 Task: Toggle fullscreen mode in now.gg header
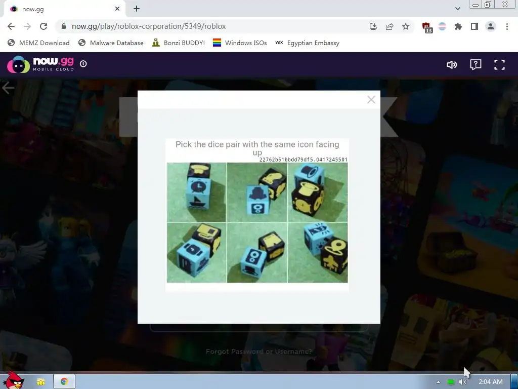point(499,64)
